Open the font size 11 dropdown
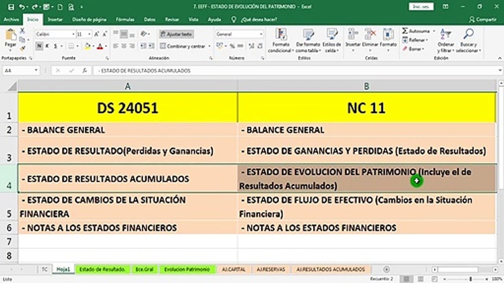 point(90,34)
